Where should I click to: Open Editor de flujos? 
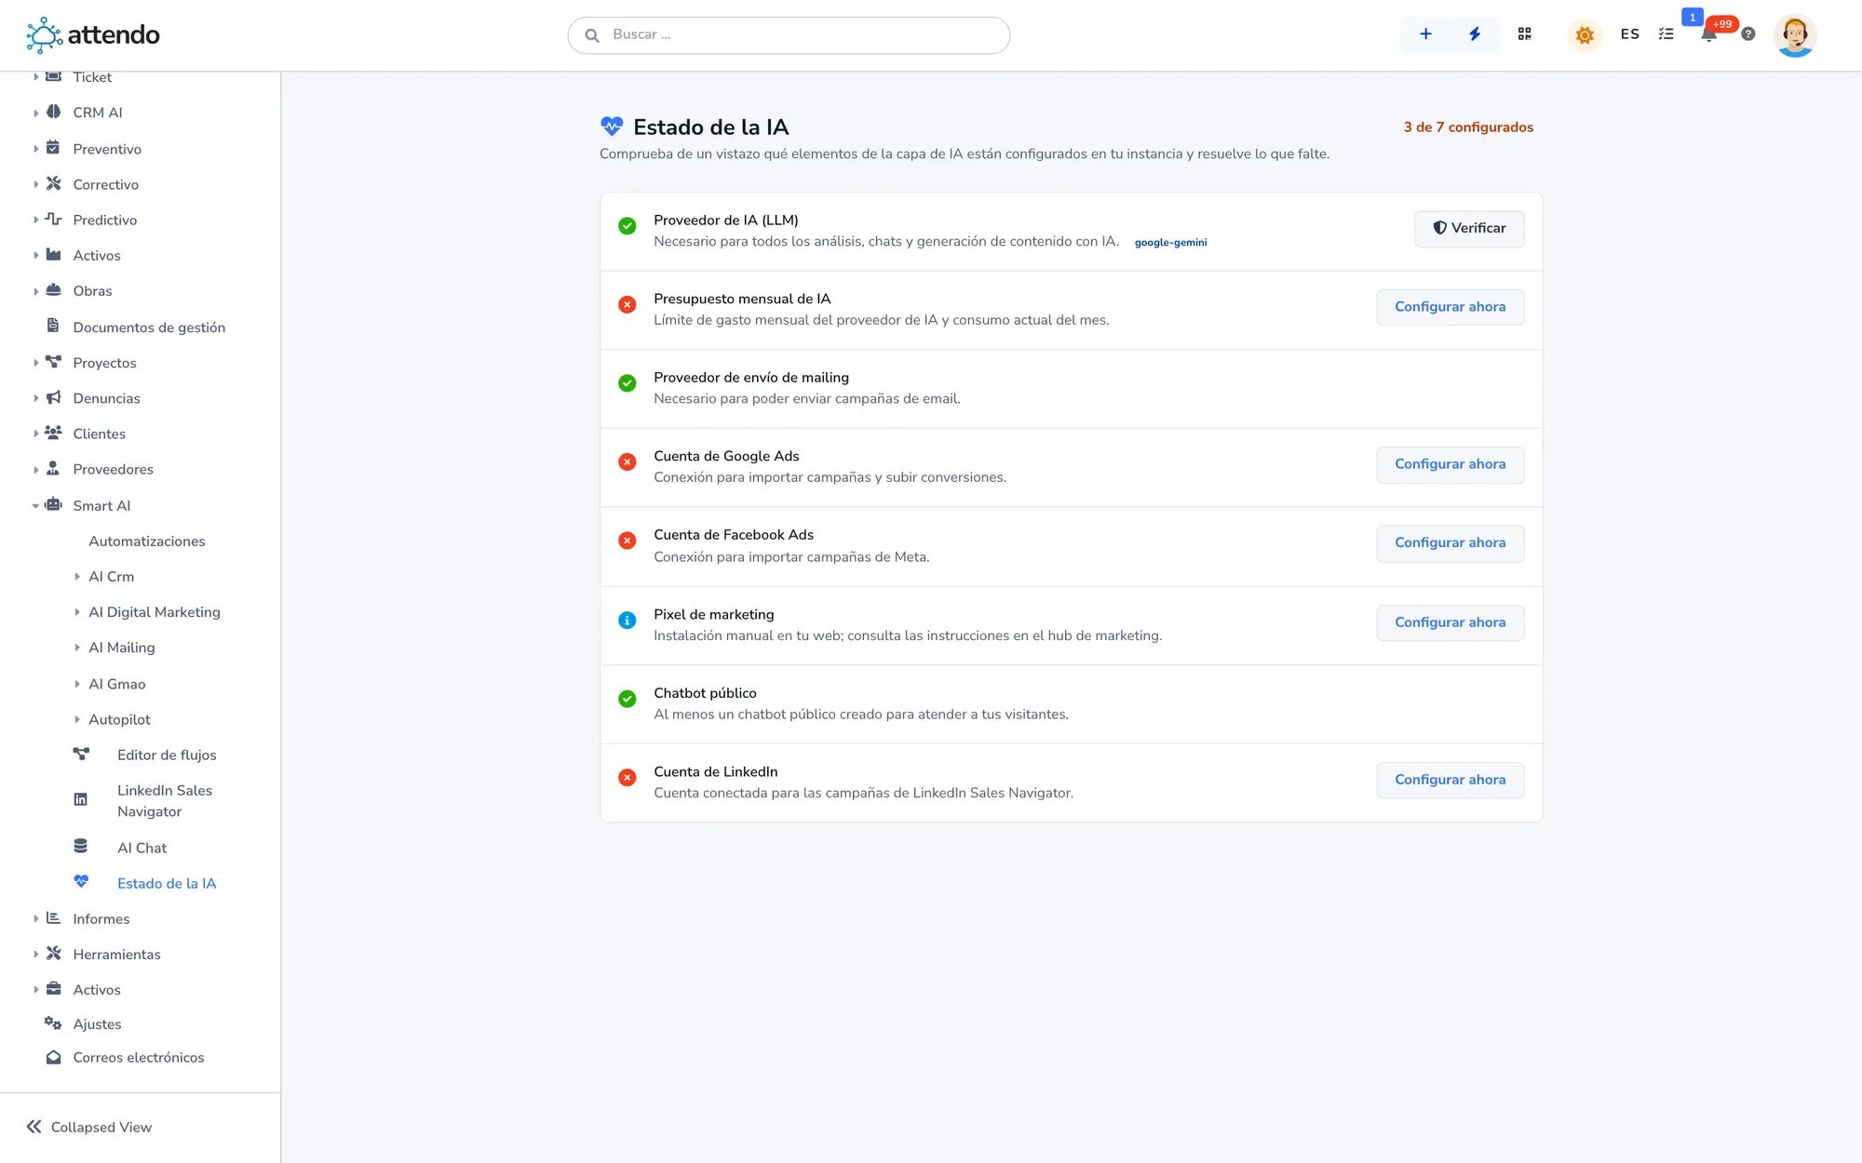point(167,755)
